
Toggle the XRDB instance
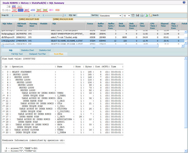57,10
